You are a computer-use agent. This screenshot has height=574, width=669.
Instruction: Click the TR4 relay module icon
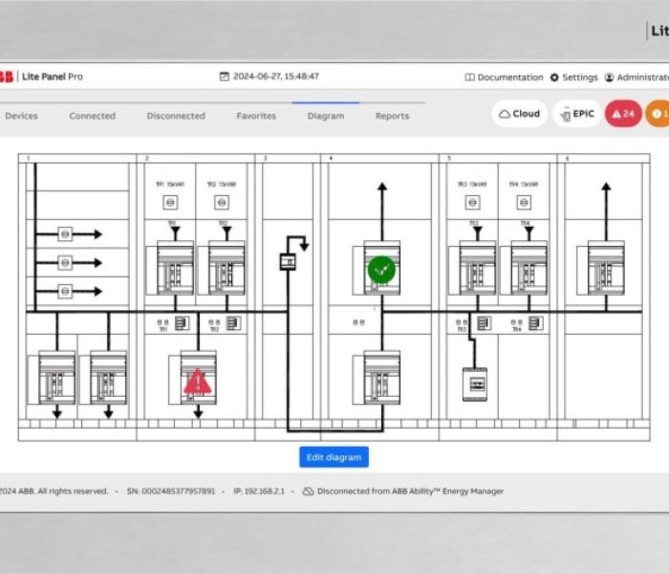pyautogui.click(x=536, y=323)
